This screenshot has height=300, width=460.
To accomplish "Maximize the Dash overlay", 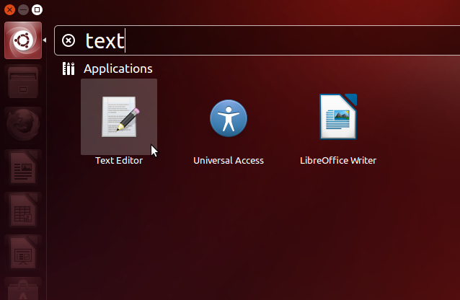I will [x=37, y=9].
